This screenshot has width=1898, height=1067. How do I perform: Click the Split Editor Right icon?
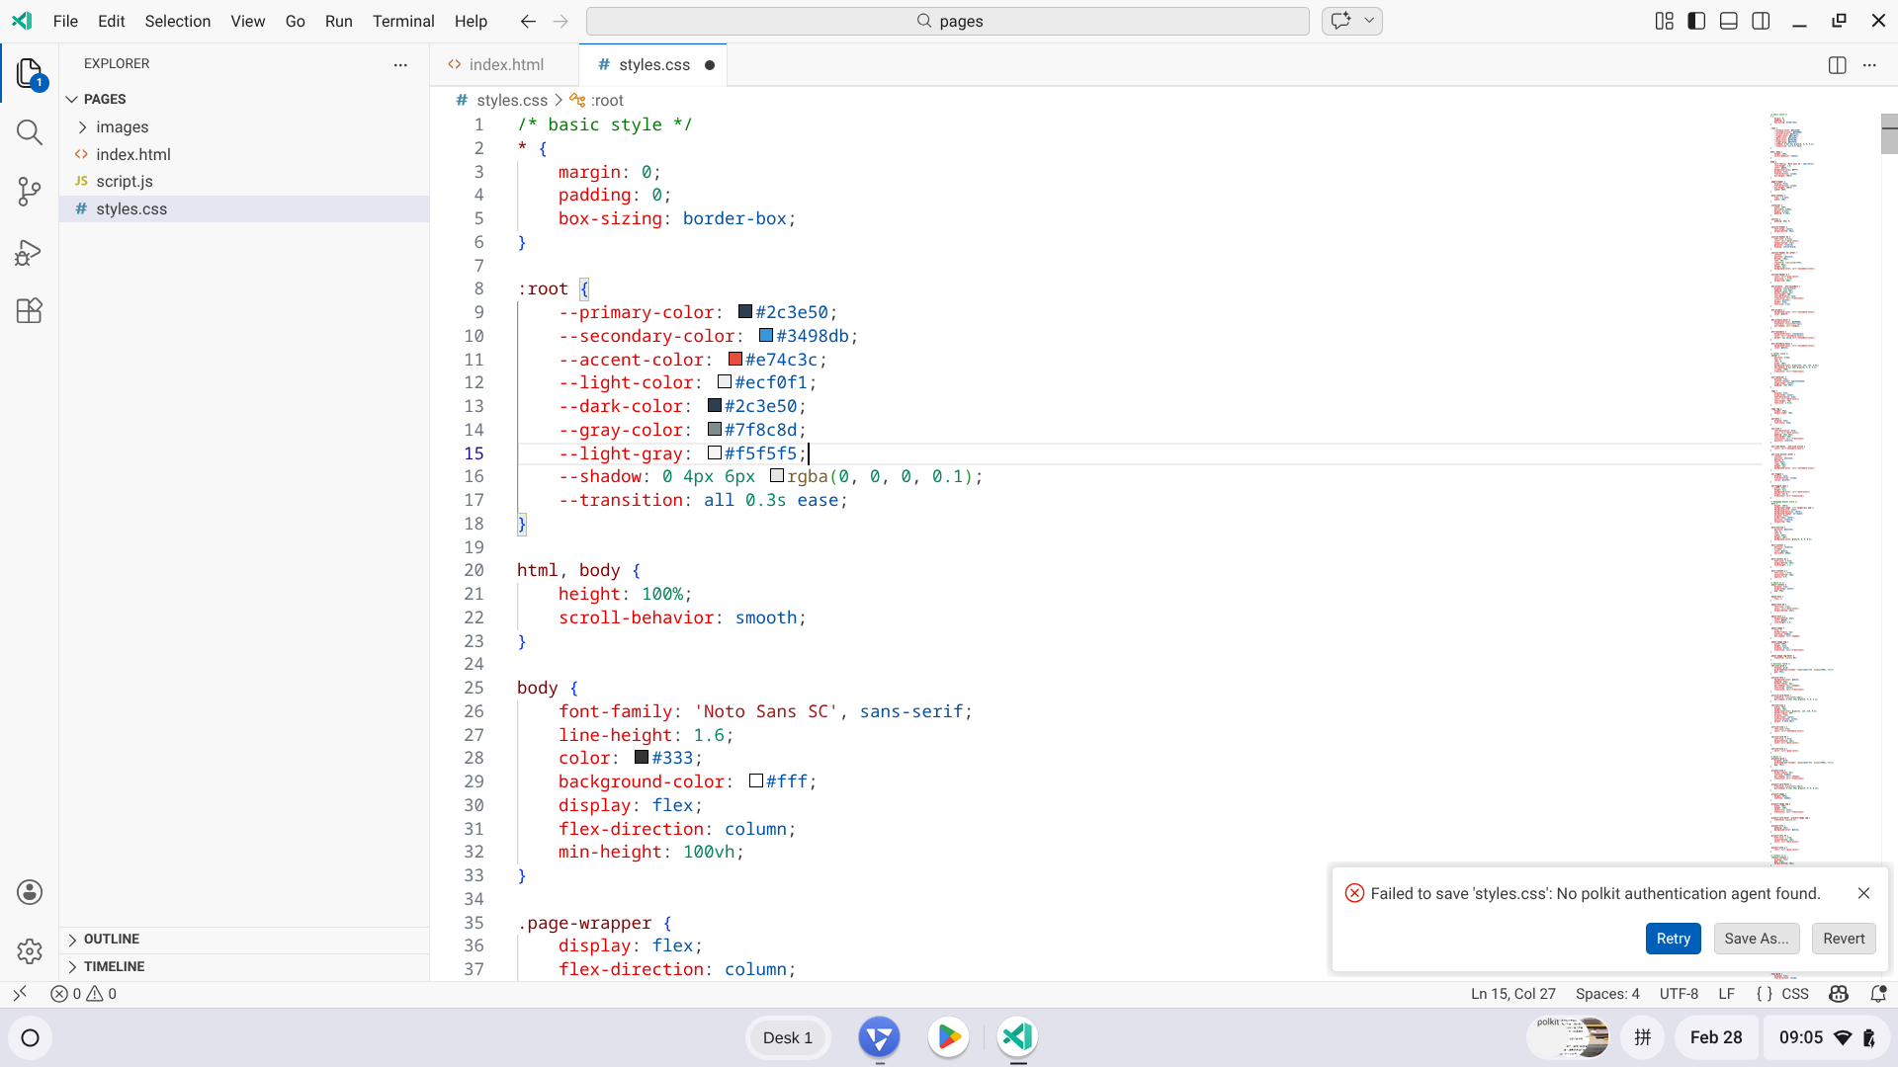click(x=1837, y=65)
